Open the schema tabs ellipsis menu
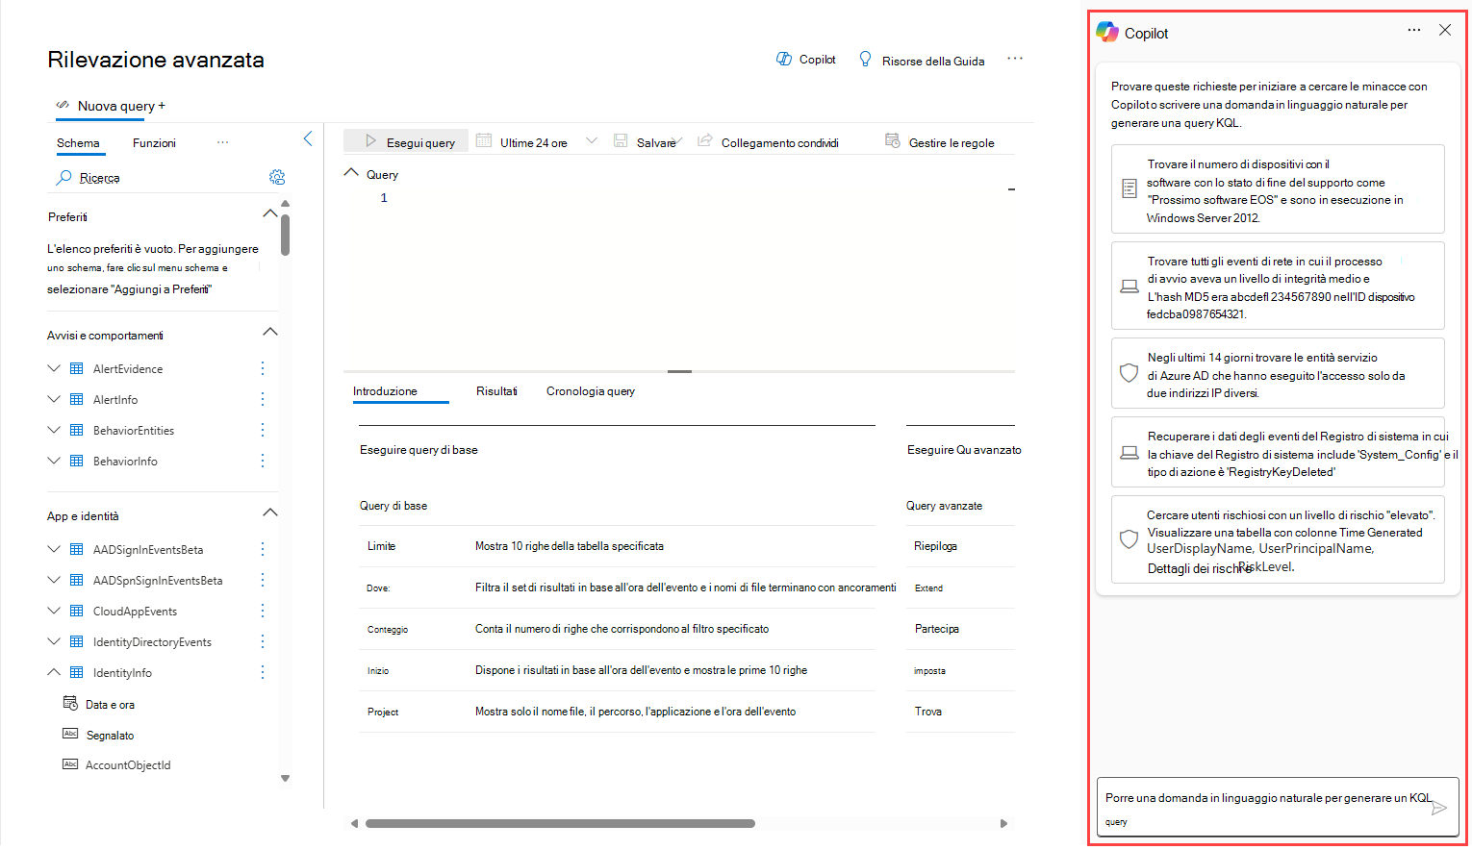1472x850 pixels. [x=222, y=142]
